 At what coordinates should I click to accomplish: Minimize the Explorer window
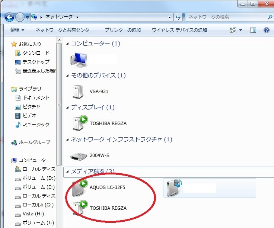point(243,4)
